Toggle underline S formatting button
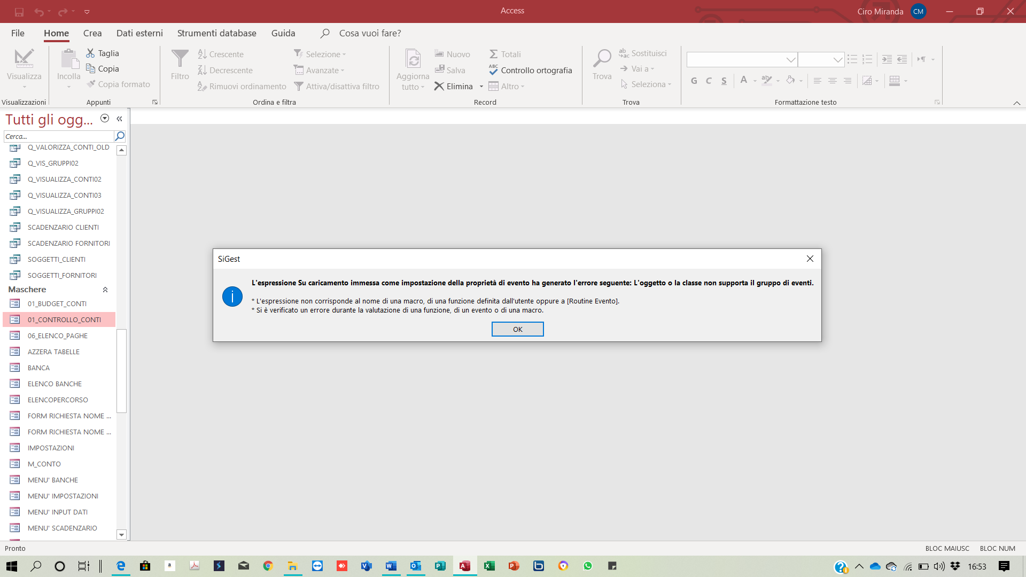This screenshot has height=577, width=1026. pos(724,81)
